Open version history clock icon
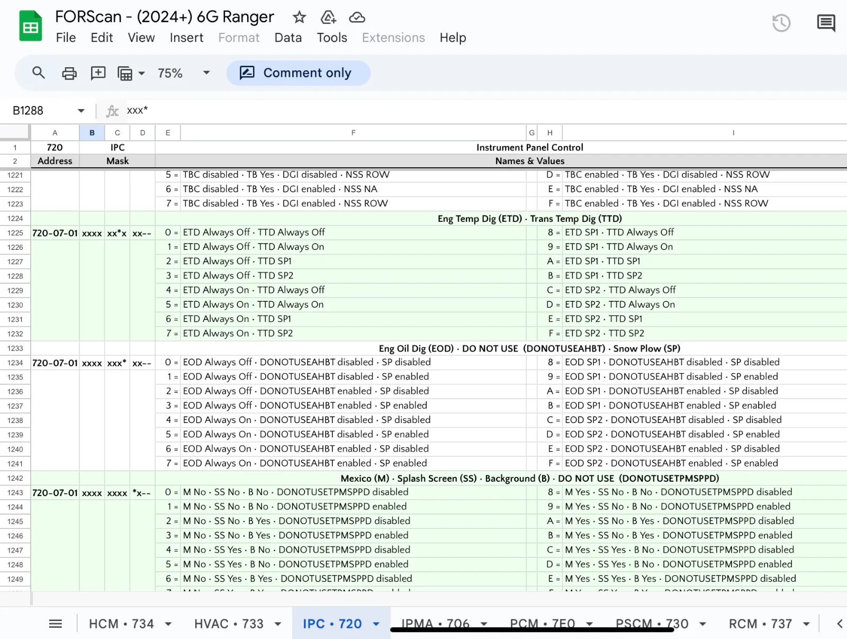 (x=781, y=23)
